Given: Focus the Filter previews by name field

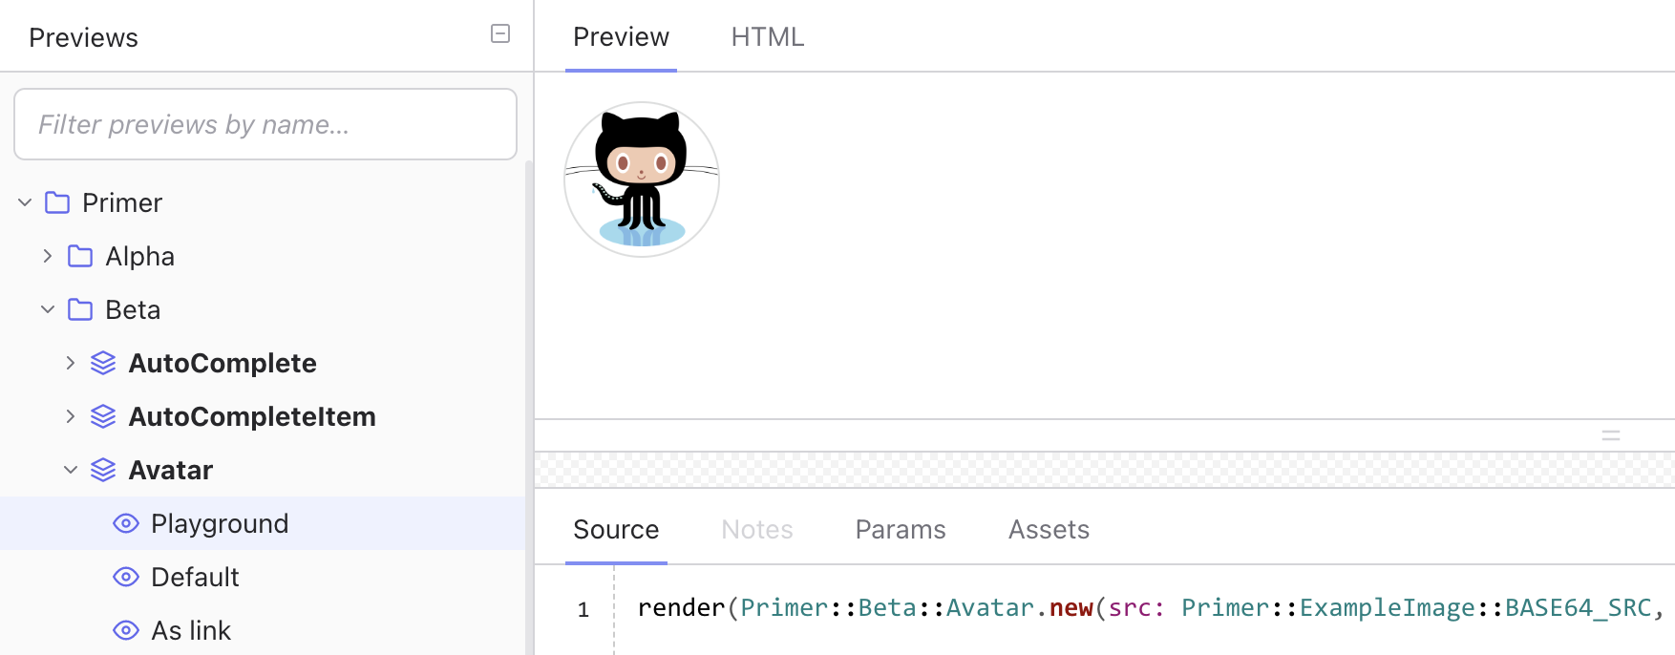Looking at the screenshot, I should coord(265,124).
